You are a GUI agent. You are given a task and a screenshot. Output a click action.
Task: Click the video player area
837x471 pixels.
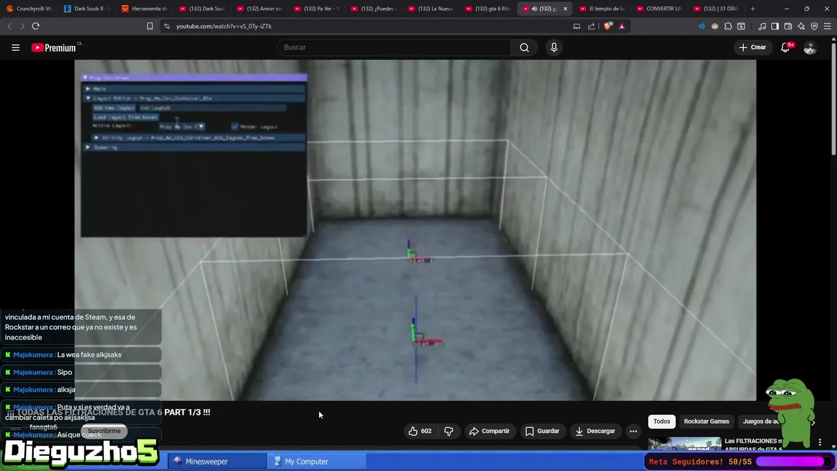415,230
